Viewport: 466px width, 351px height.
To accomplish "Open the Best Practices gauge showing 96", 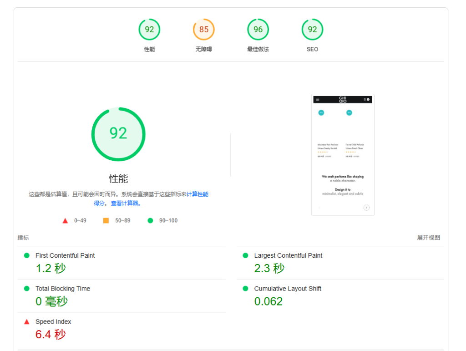I will pos(258,30).
